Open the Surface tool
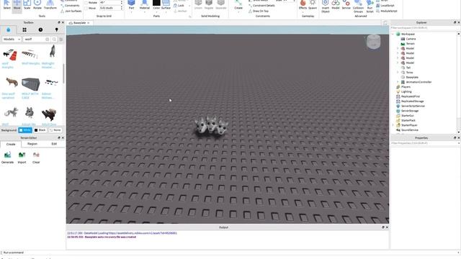The height and width of the screenshot is (259, 461). click(166, 5)
